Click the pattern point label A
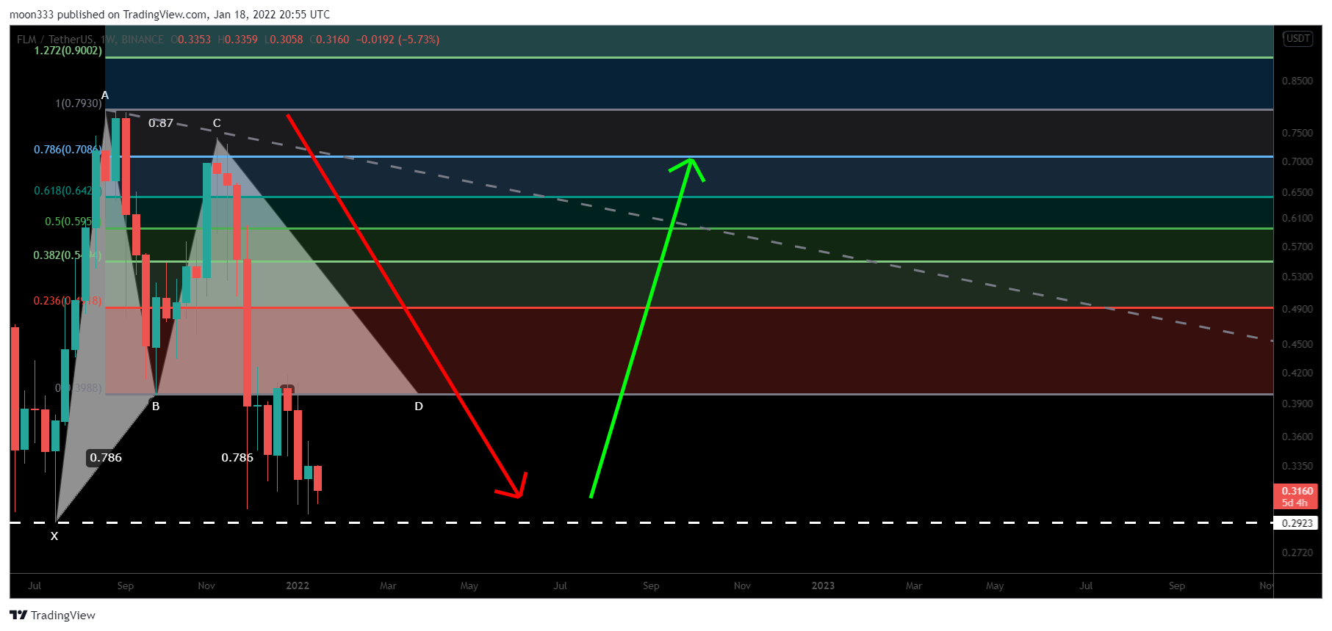This screenshot has height=631, width=1332. coord(105,95)
